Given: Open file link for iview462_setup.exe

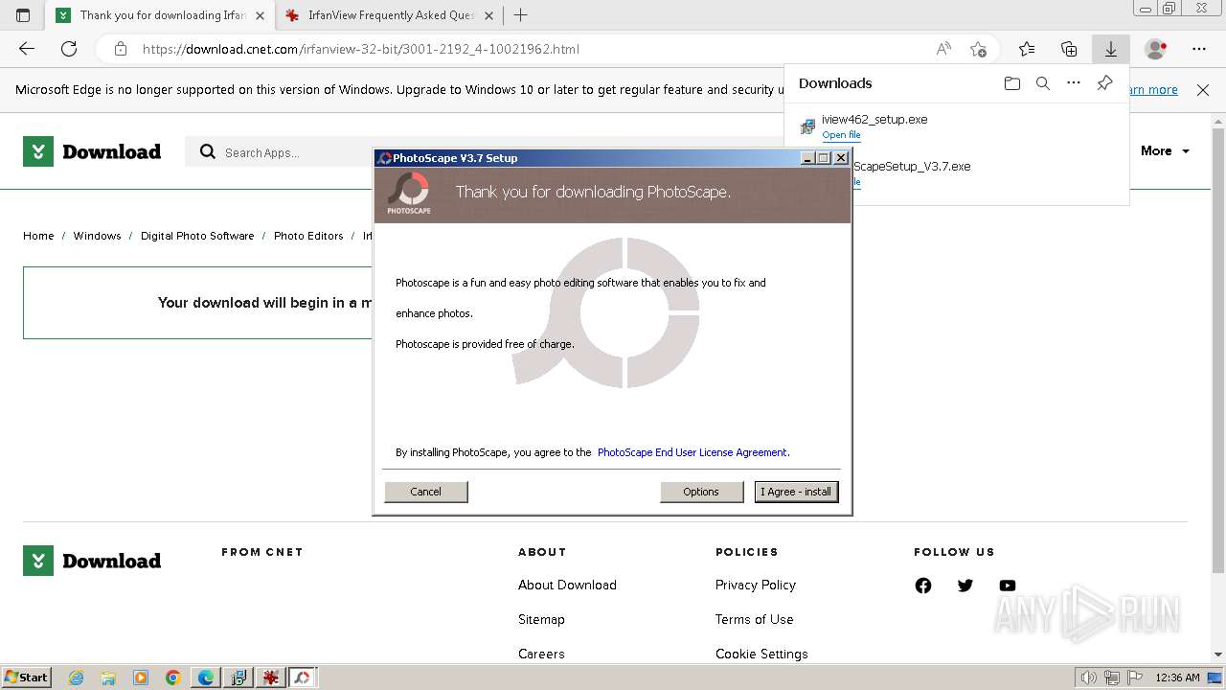Looking at the screenshot, I should tap(841, 135).
